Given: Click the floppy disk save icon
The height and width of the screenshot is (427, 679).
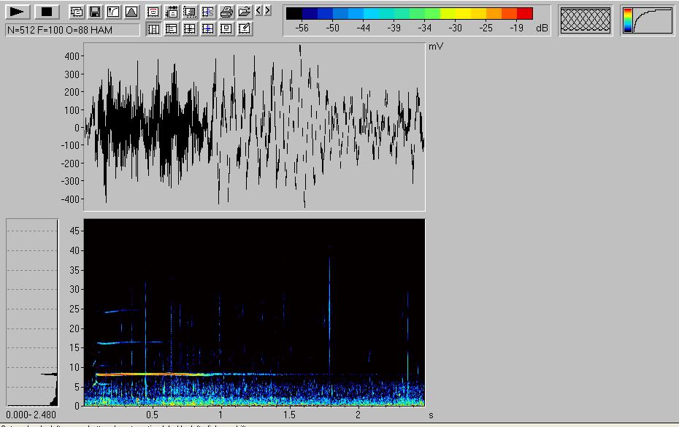Looking at the screenshot, I should click(x=94, y=12).
